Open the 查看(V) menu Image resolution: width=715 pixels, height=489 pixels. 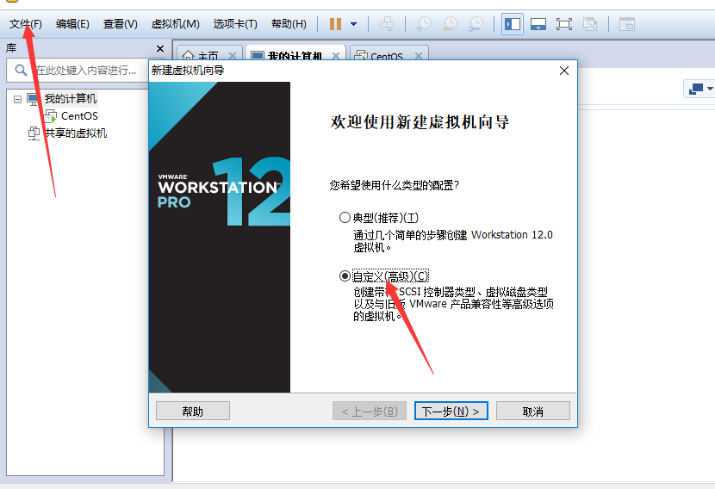tap(121, 24)
